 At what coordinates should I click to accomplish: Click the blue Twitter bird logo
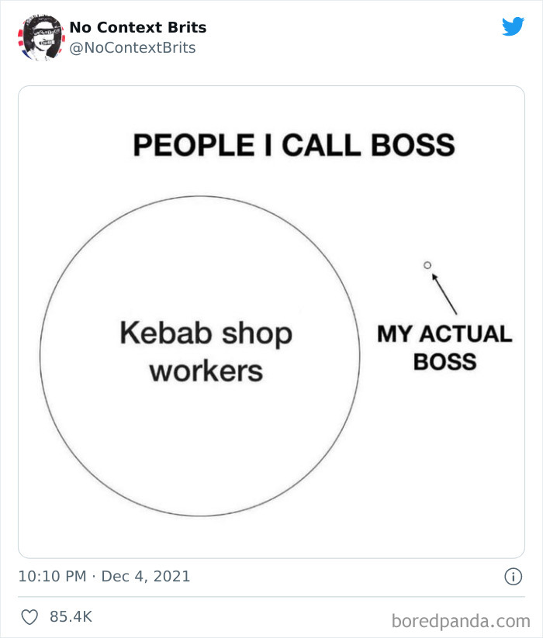point(513,27)
